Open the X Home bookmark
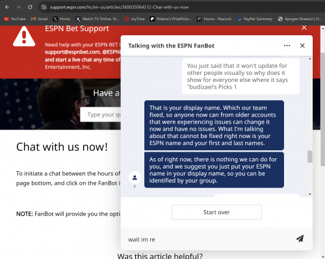 point(62,19)
